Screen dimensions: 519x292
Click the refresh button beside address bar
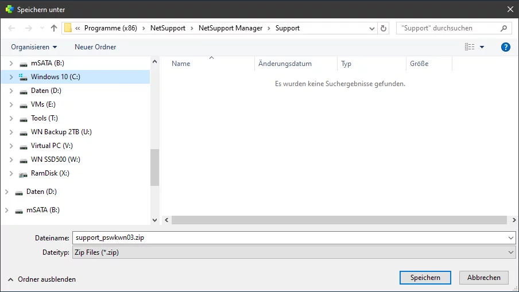(384, 28)
